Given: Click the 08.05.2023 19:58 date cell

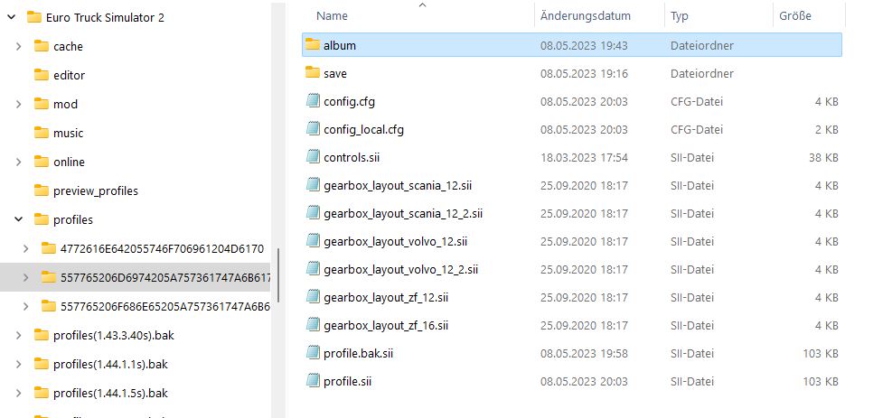Looking at the screenshot, I should 584,353.
